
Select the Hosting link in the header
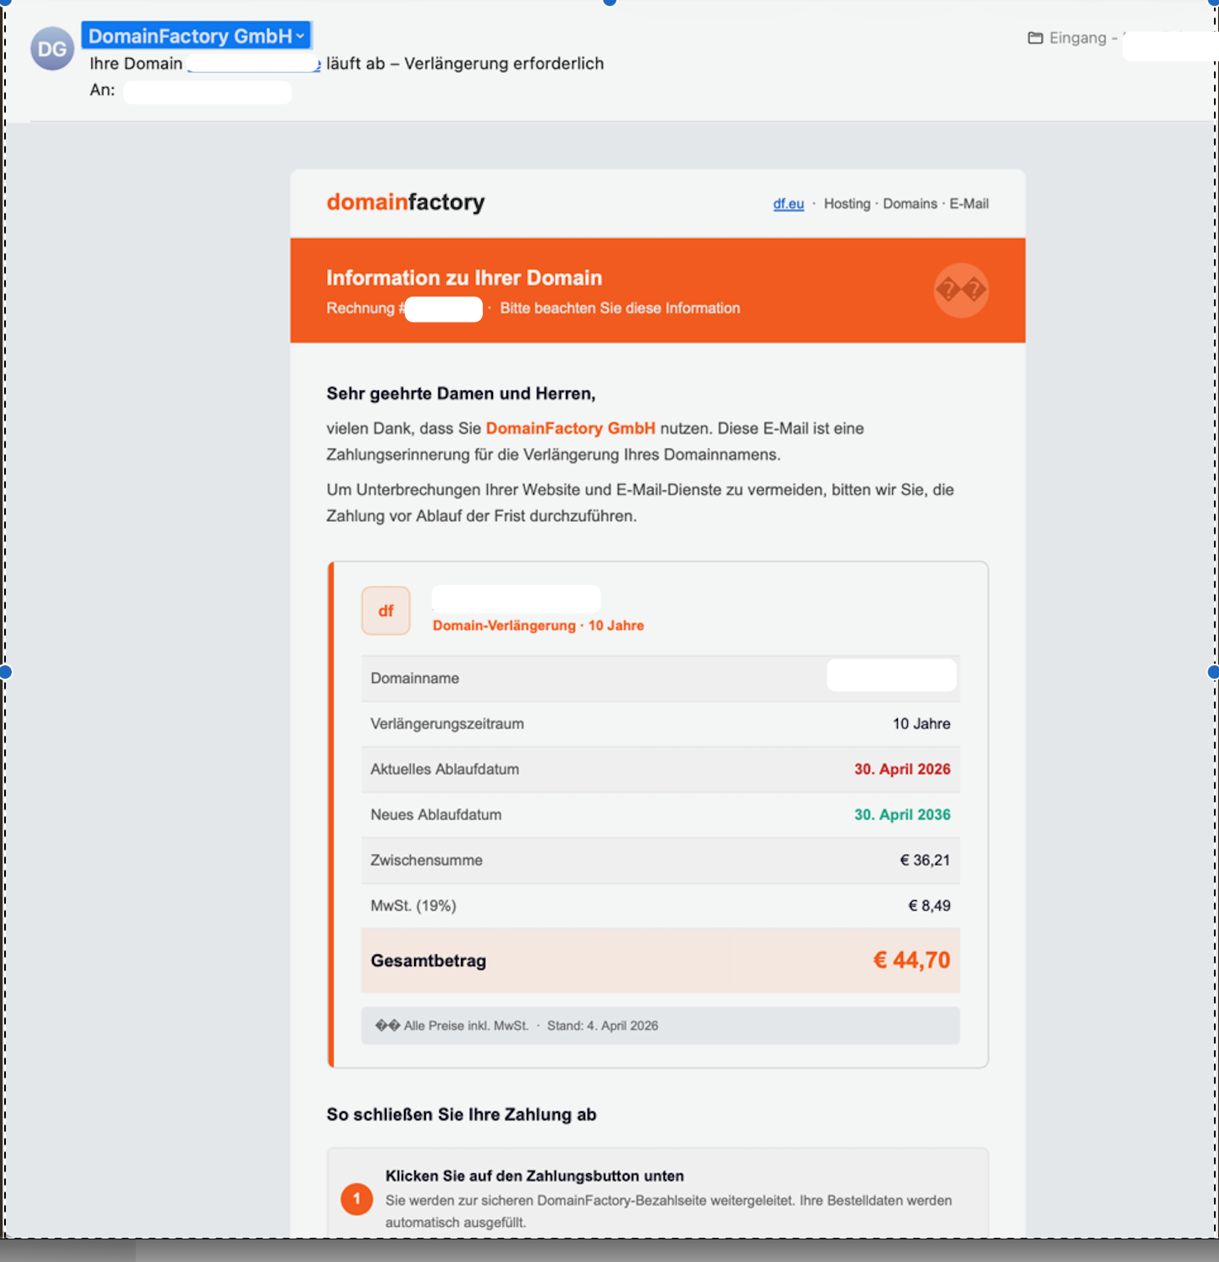pyautogui.click(x=846, y=204)
